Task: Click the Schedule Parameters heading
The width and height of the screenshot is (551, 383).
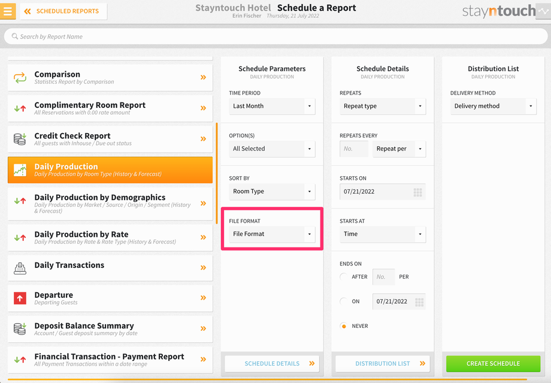Action: pyautogui.click(x=272, y=68)
